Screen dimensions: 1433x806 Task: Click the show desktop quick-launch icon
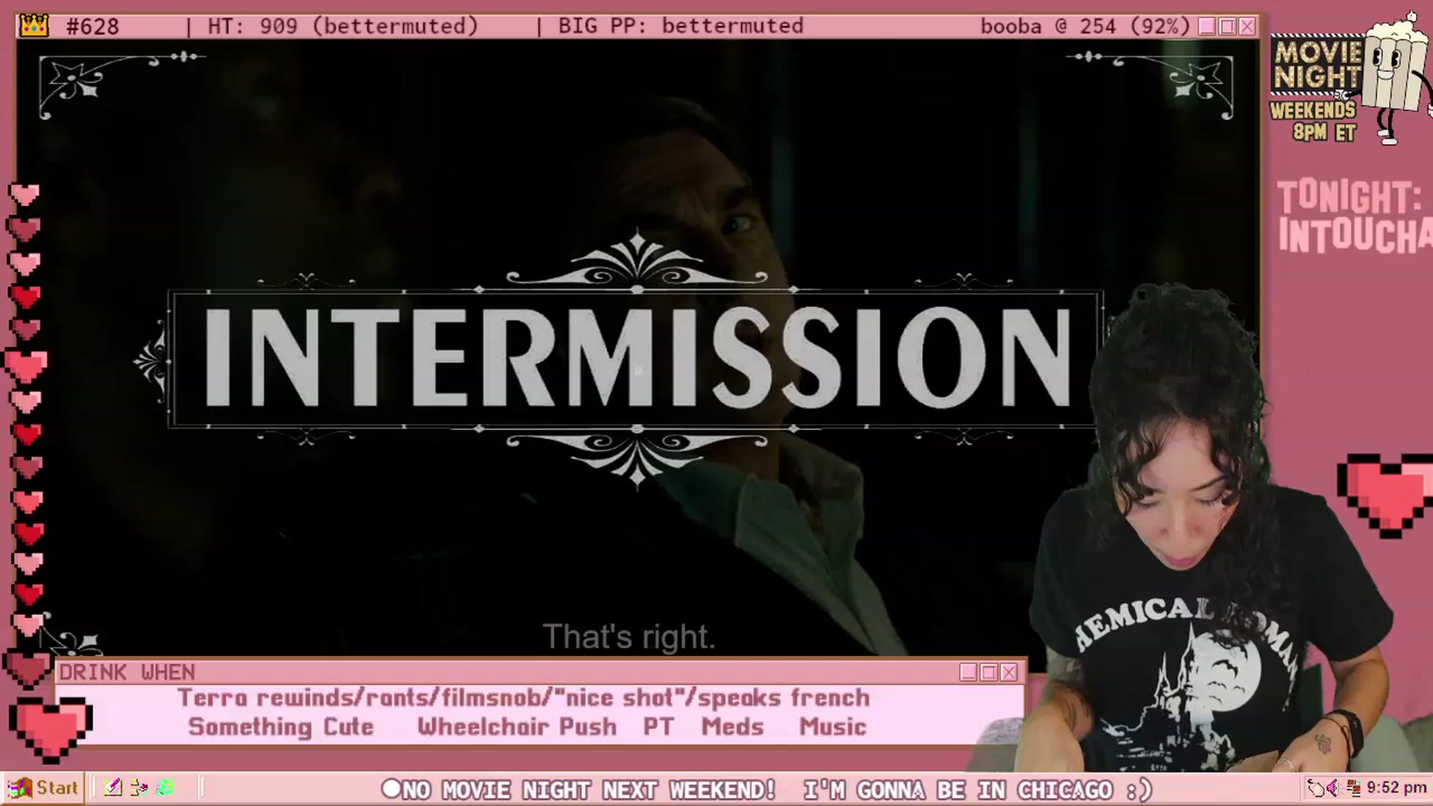tap(139, 787)
